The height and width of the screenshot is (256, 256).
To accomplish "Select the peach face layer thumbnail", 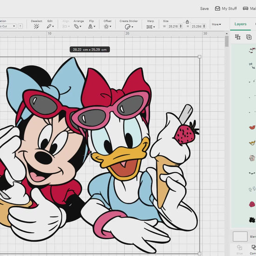I will pyautogui.click(x=252, y=158).
